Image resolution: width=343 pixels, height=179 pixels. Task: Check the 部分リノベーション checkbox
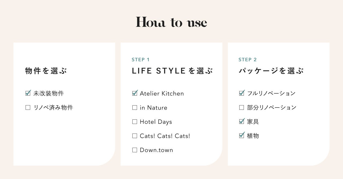pos(242,108)
